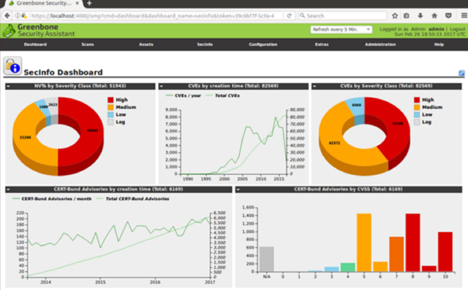
Task: Click the admin username link
Action: click(x=436, y=29)
